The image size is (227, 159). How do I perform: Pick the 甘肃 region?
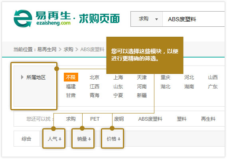point(71,95)
